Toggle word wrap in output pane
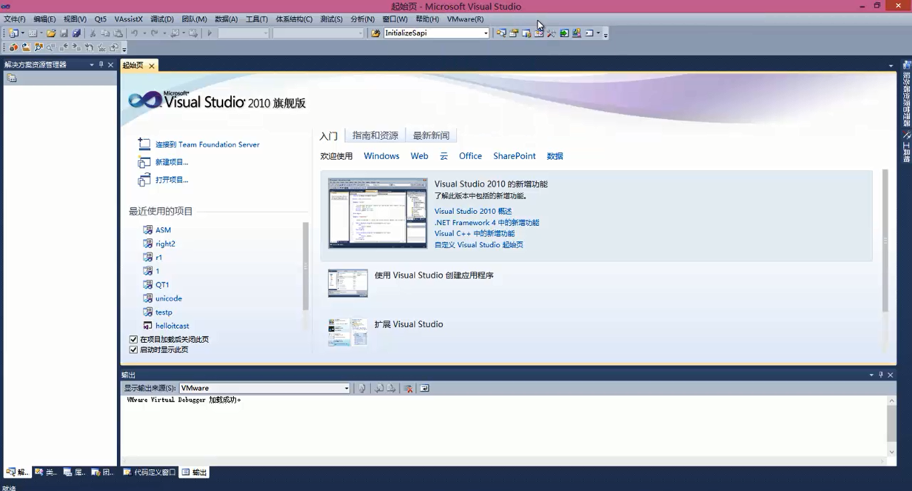 [424, 388]
